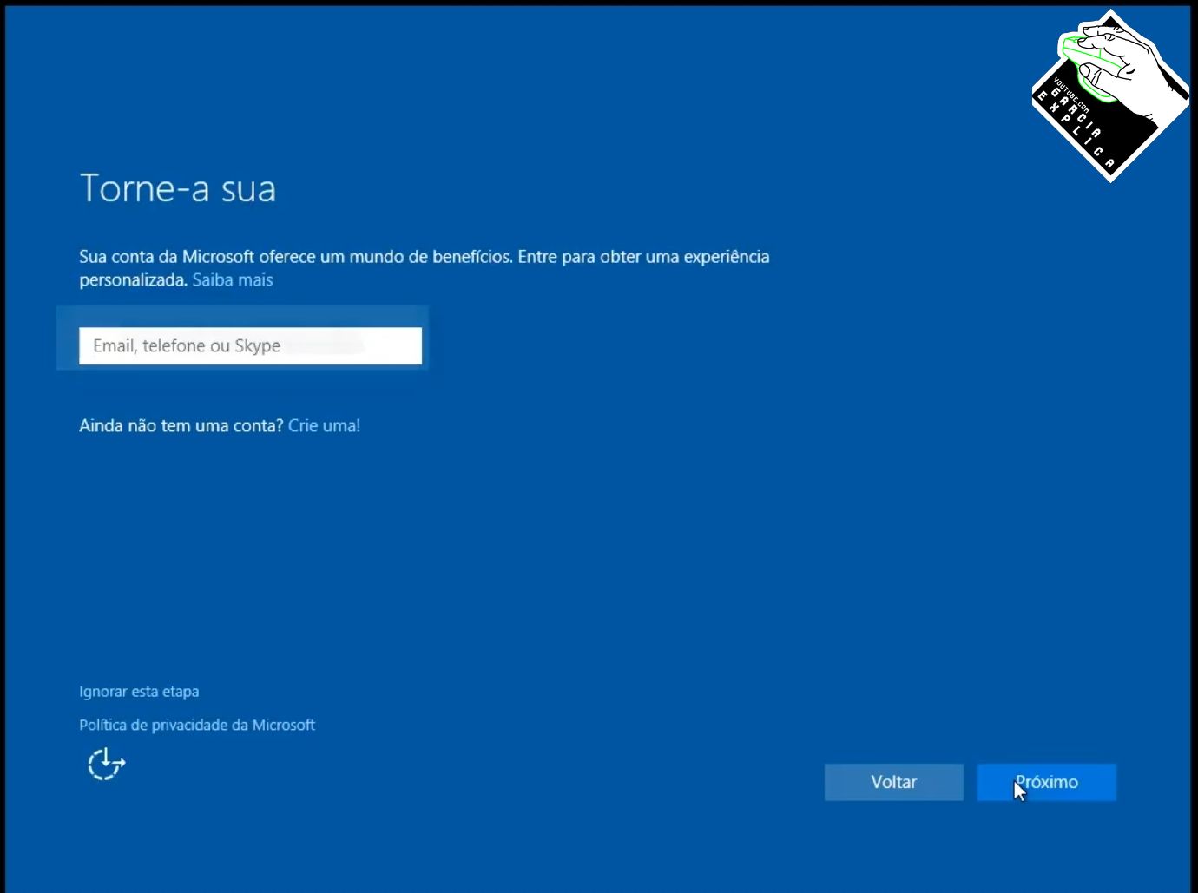Screen dimensions: 1198x893
Task: Click the text Ainda não tem uma conta?
Action: [x=181, y=425]
